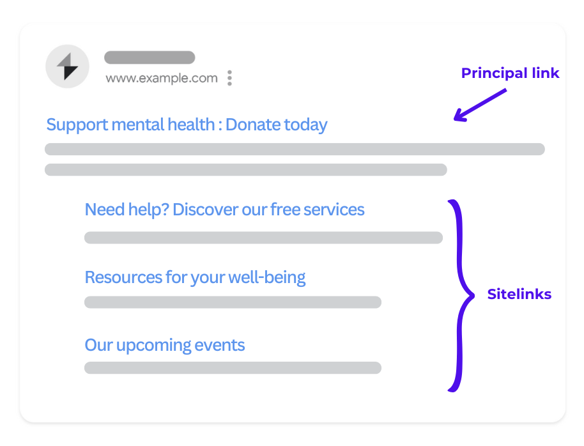Click the description bar under Resources for your well-being
This screenshot has height=446, width=584.
click(x=233, y=302)
